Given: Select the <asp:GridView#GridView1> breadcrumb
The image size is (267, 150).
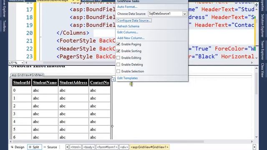Looking at the screenshot, I should pos(150,147).
